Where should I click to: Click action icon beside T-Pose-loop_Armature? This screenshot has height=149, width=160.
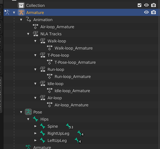pyautogui.click(x=50, y=62)
